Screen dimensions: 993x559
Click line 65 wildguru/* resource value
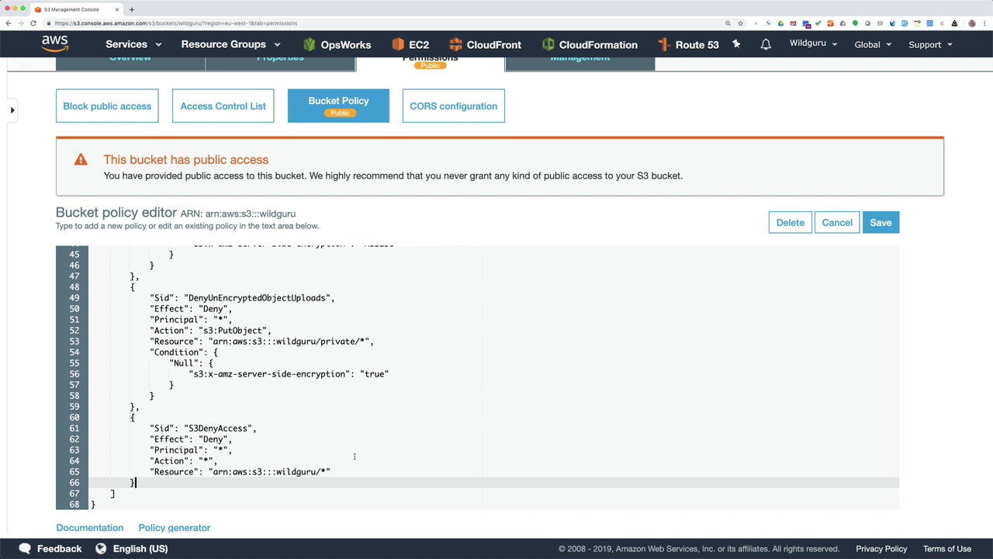click(x=269, y=472)
